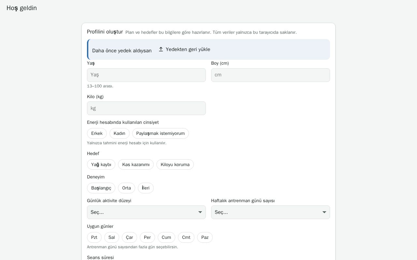Click the Yaş input field
Viewport: 417px width, 260px height.
[146, 75]
